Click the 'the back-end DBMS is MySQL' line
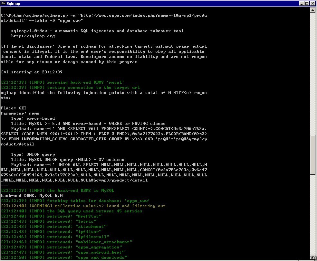 (x=58, y=191)
